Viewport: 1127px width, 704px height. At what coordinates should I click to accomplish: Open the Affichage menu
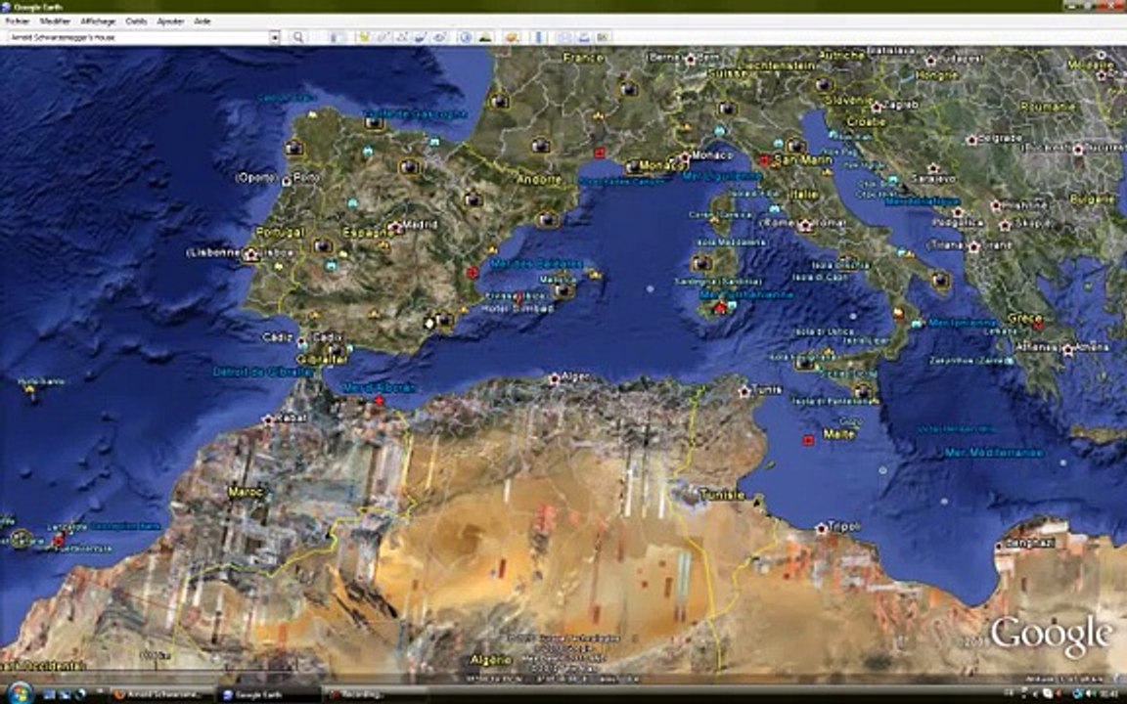[x=98, y=22]
